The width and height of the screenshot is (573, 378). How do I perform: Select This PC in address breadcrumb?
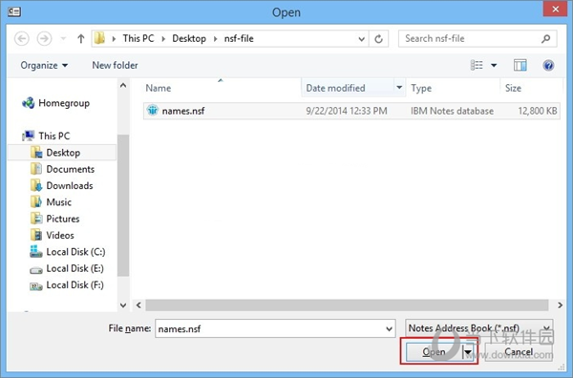click(x=138, y=38)
